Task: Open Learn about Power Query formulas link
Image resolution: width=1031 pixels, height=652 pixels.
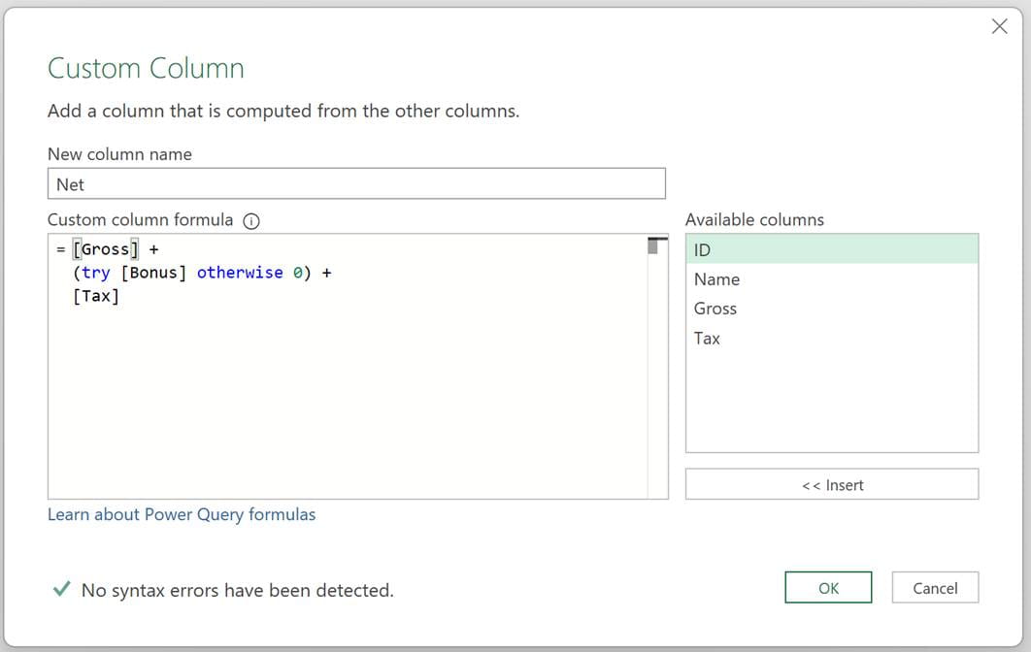Action: coord(182,514)
